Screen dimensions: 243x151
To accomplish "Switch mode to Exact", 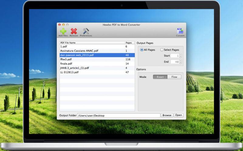I will (160, 77).
